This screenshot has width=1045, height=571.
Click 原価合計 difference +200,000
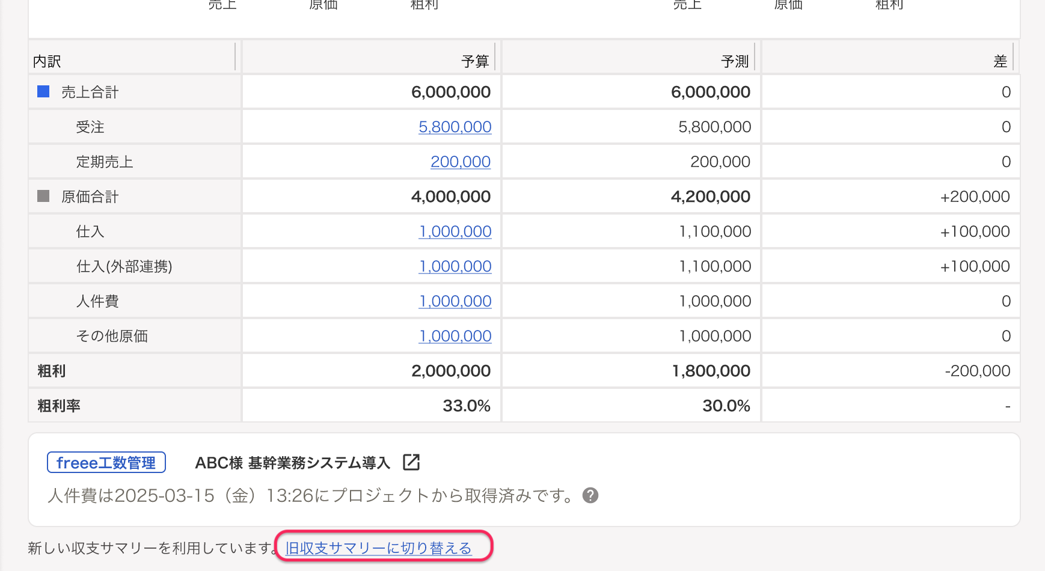pos(975,197)
